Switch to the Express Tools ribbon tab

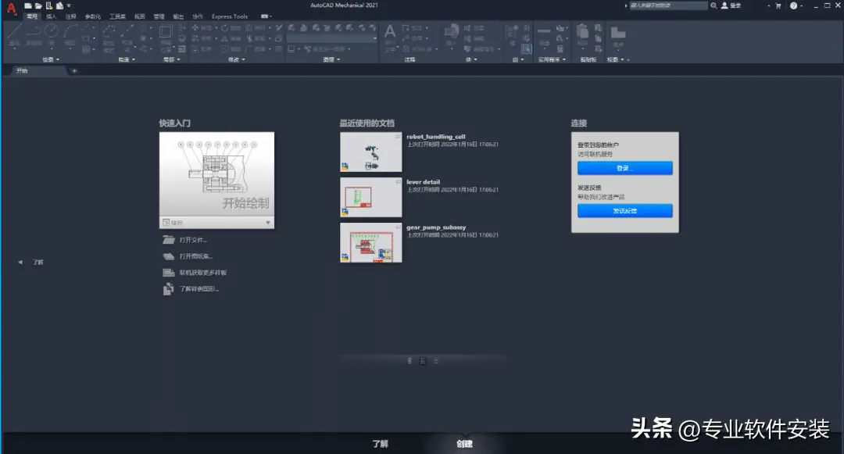click(229, 16)
